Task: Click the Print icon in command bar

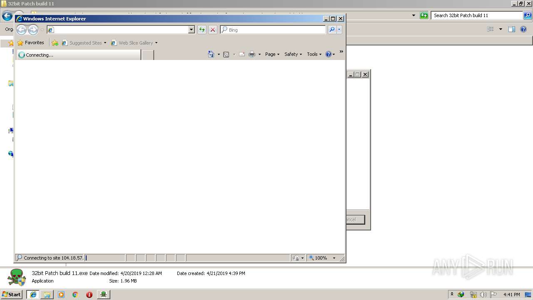Action: (252, 54)
